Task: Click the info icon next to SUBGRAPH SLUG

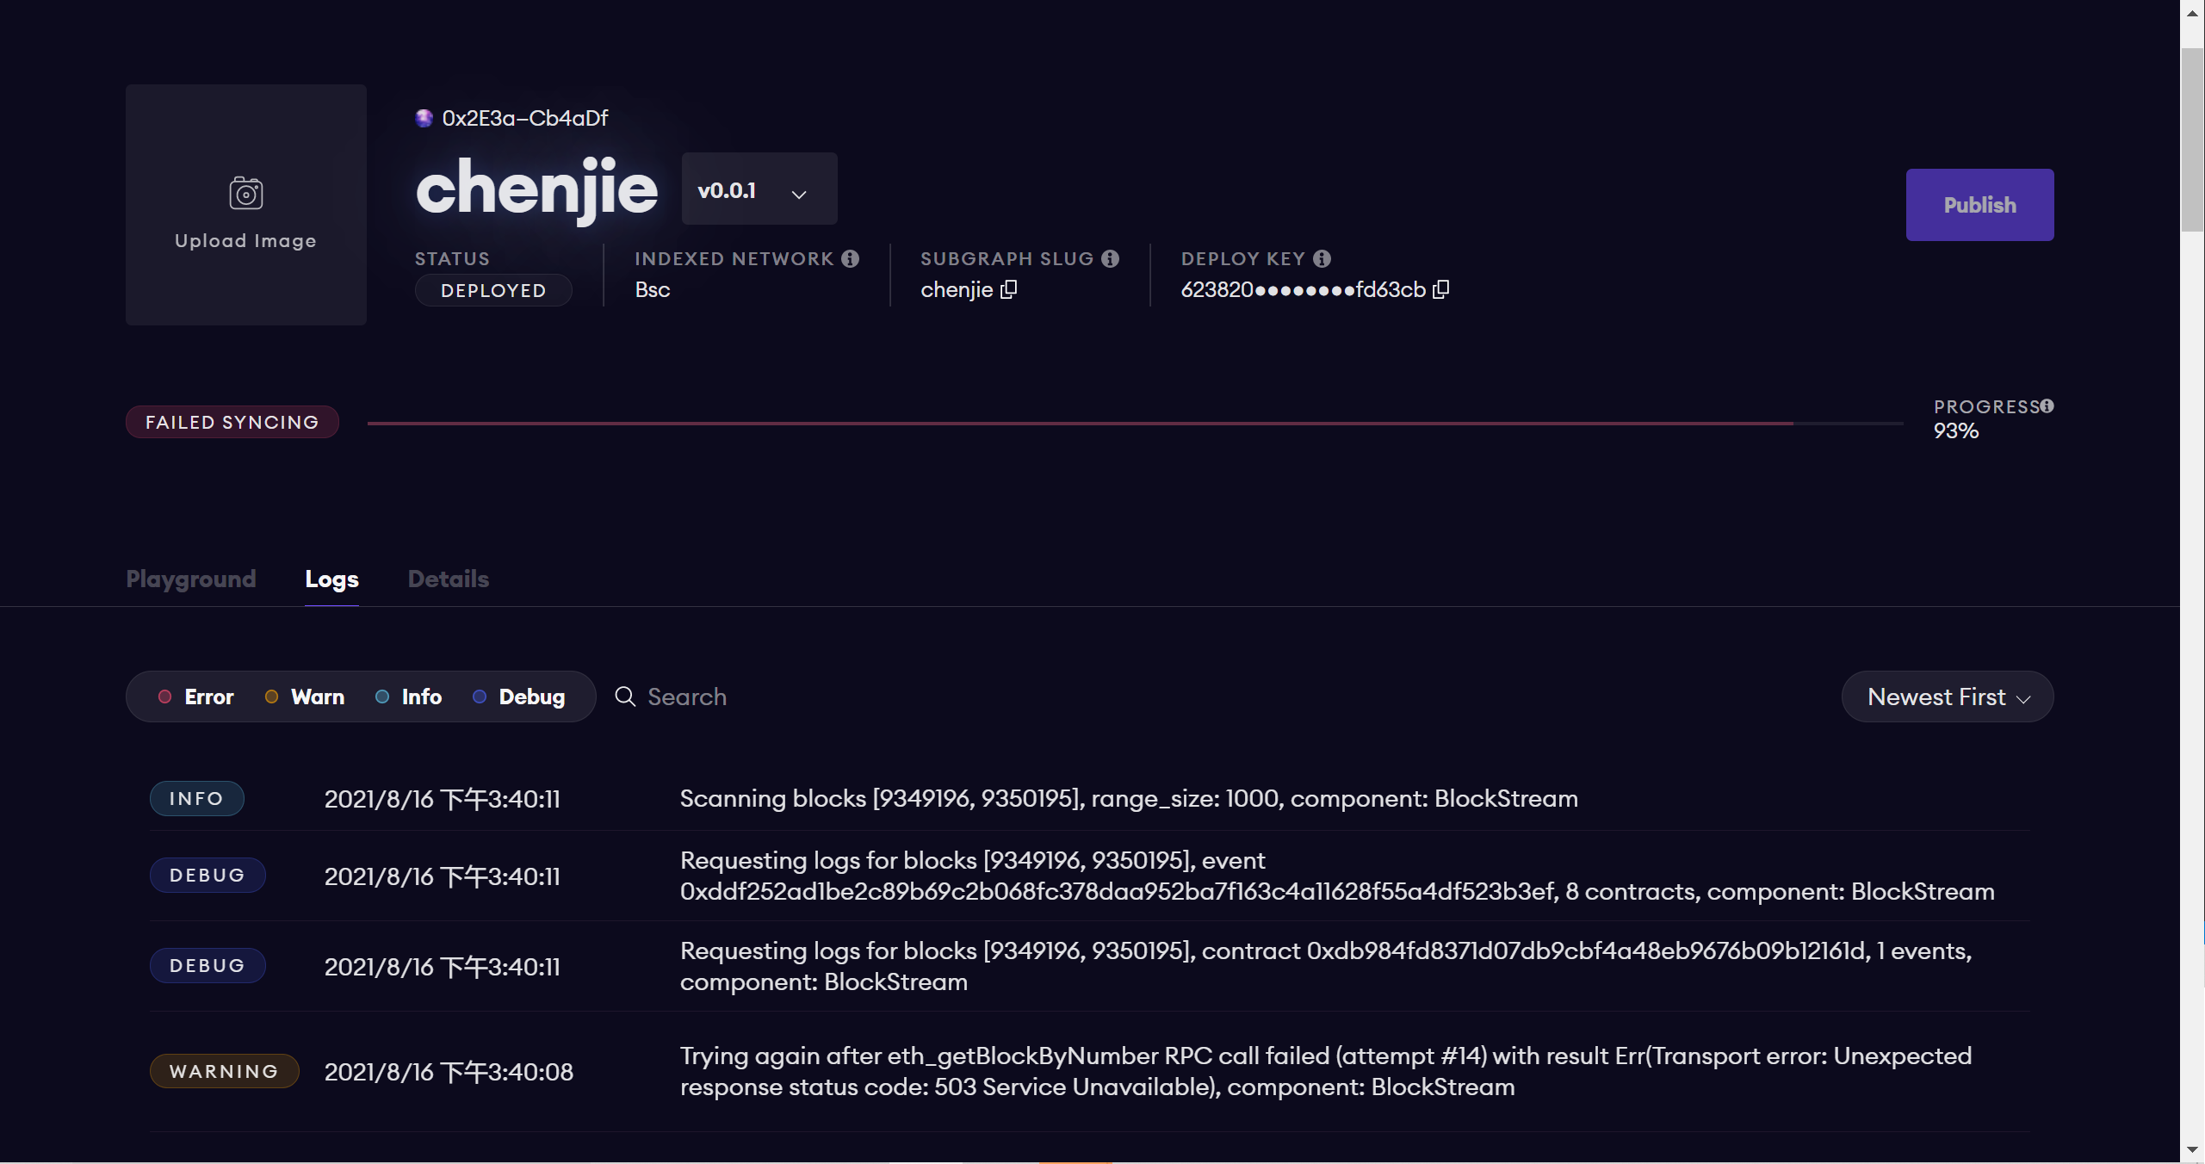Action: [x=1111, y=257]
